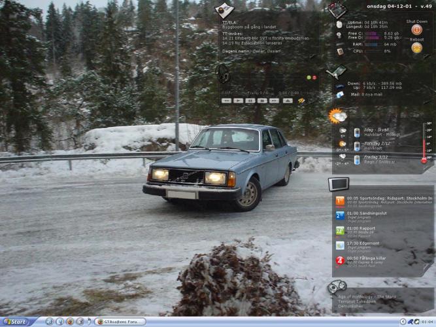Switch to GTAsajtens Forum taskbar window
The width and height of the screenshot is (436, 327).
tap(120, 321)
